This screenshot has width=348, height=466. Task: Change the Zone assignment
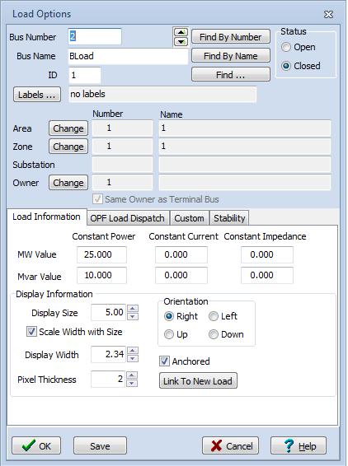[x=68, y=147]
